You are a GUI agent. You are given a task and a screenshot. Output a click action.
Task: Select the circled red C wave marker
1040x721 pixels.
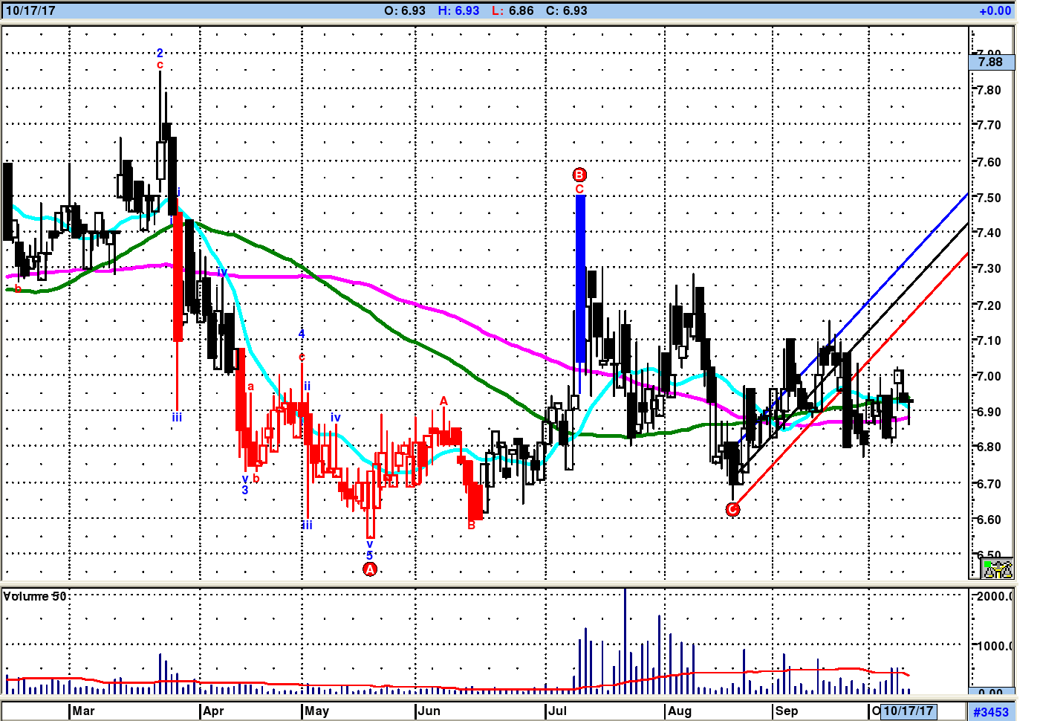732,509
